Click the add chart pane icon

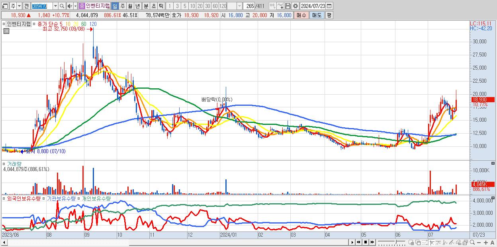click(411, 242)
